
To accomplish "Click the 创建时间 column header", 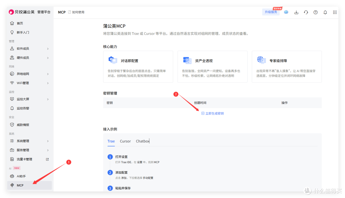I will click(x=200, y=103).
